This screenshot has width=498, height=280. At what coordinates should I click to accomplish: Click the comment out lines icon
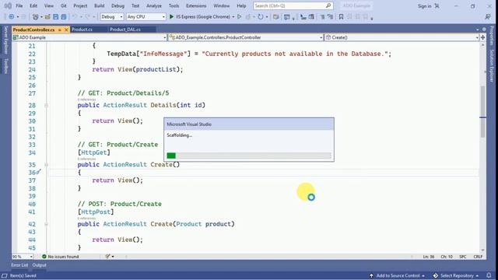[322, 17]
